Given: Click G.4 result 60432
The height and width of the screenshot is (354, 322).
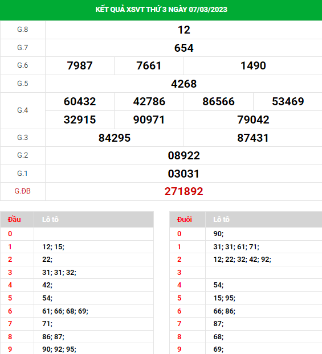Looking at the screenshot, I should click(x=80, y=101).
